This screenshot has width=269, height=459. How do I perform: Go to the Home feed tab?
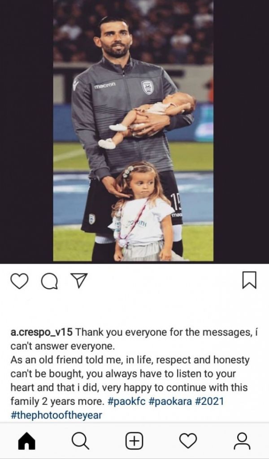26,441
